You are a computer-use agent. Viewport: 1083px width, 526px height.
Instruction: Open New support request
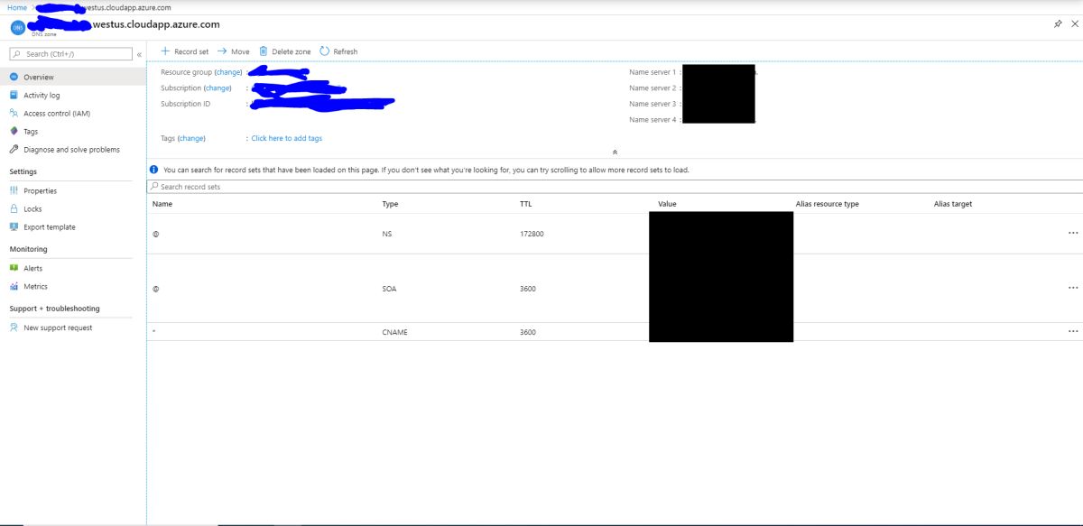[x=58, y=328]
